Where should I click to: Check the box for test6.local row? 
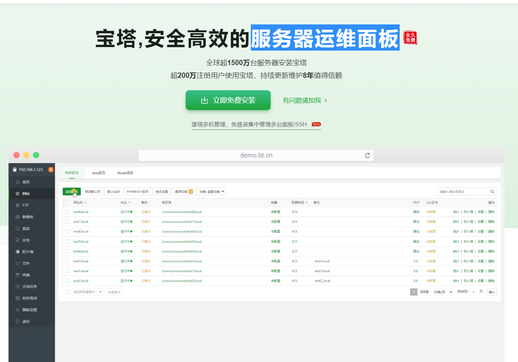[67, 231]
